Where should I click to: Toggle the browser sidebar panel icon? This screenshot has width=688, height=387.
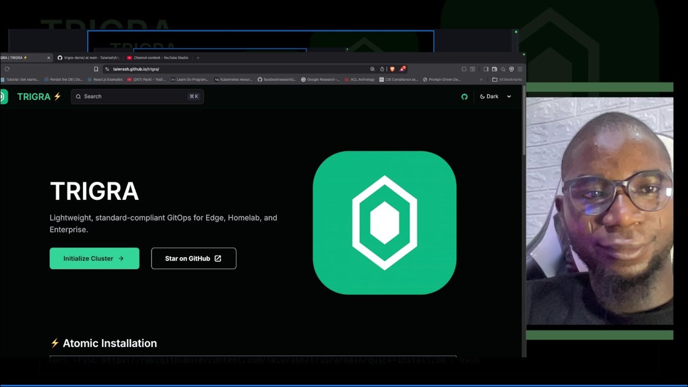[486, 69]
